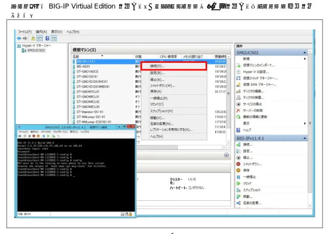This screenshot has height=234, width=324.
Task: Click サービスの停止 in Actions pane
Action: coord(252,104)
